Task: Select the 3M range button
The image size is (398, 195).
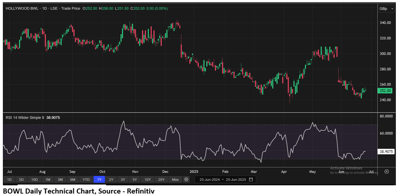Action: coord(60,179)
